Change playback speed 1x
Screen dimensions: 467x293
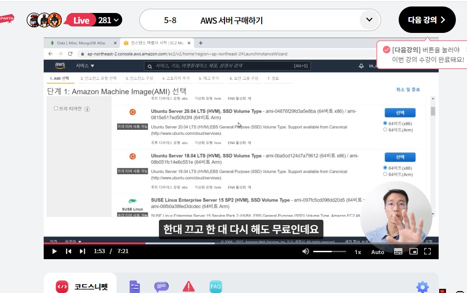click(x=358, y=252)
